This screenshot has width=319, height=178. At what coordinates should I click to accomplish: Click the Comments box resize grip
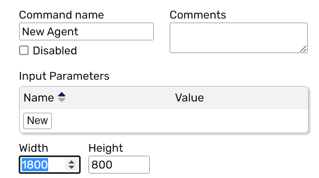pos(303,49)
